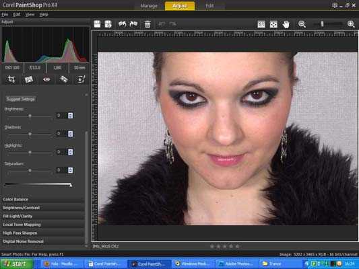Screen dimensions: 359x269
Task: Adjust the Shadows slider
Action: pyautogui.click(x=30, y=134)
